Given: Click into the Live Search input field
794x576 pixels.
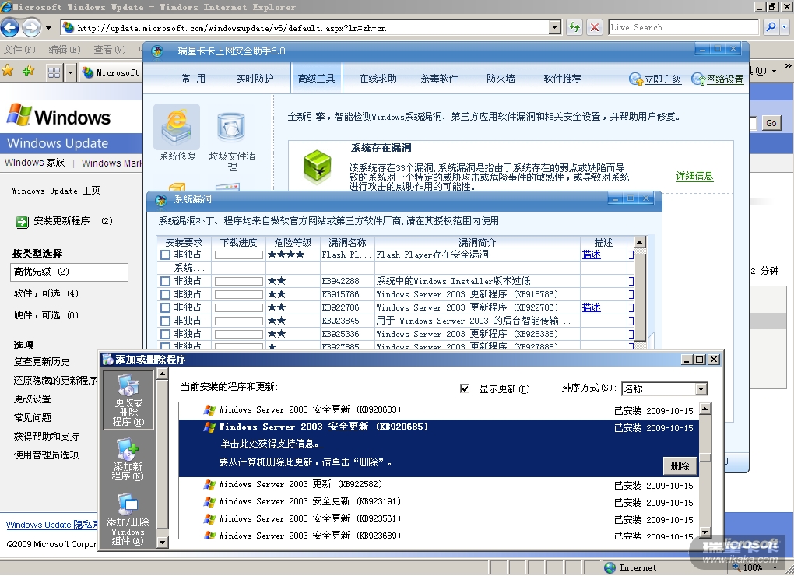Looking at the screenshot, I should [683, 27].
